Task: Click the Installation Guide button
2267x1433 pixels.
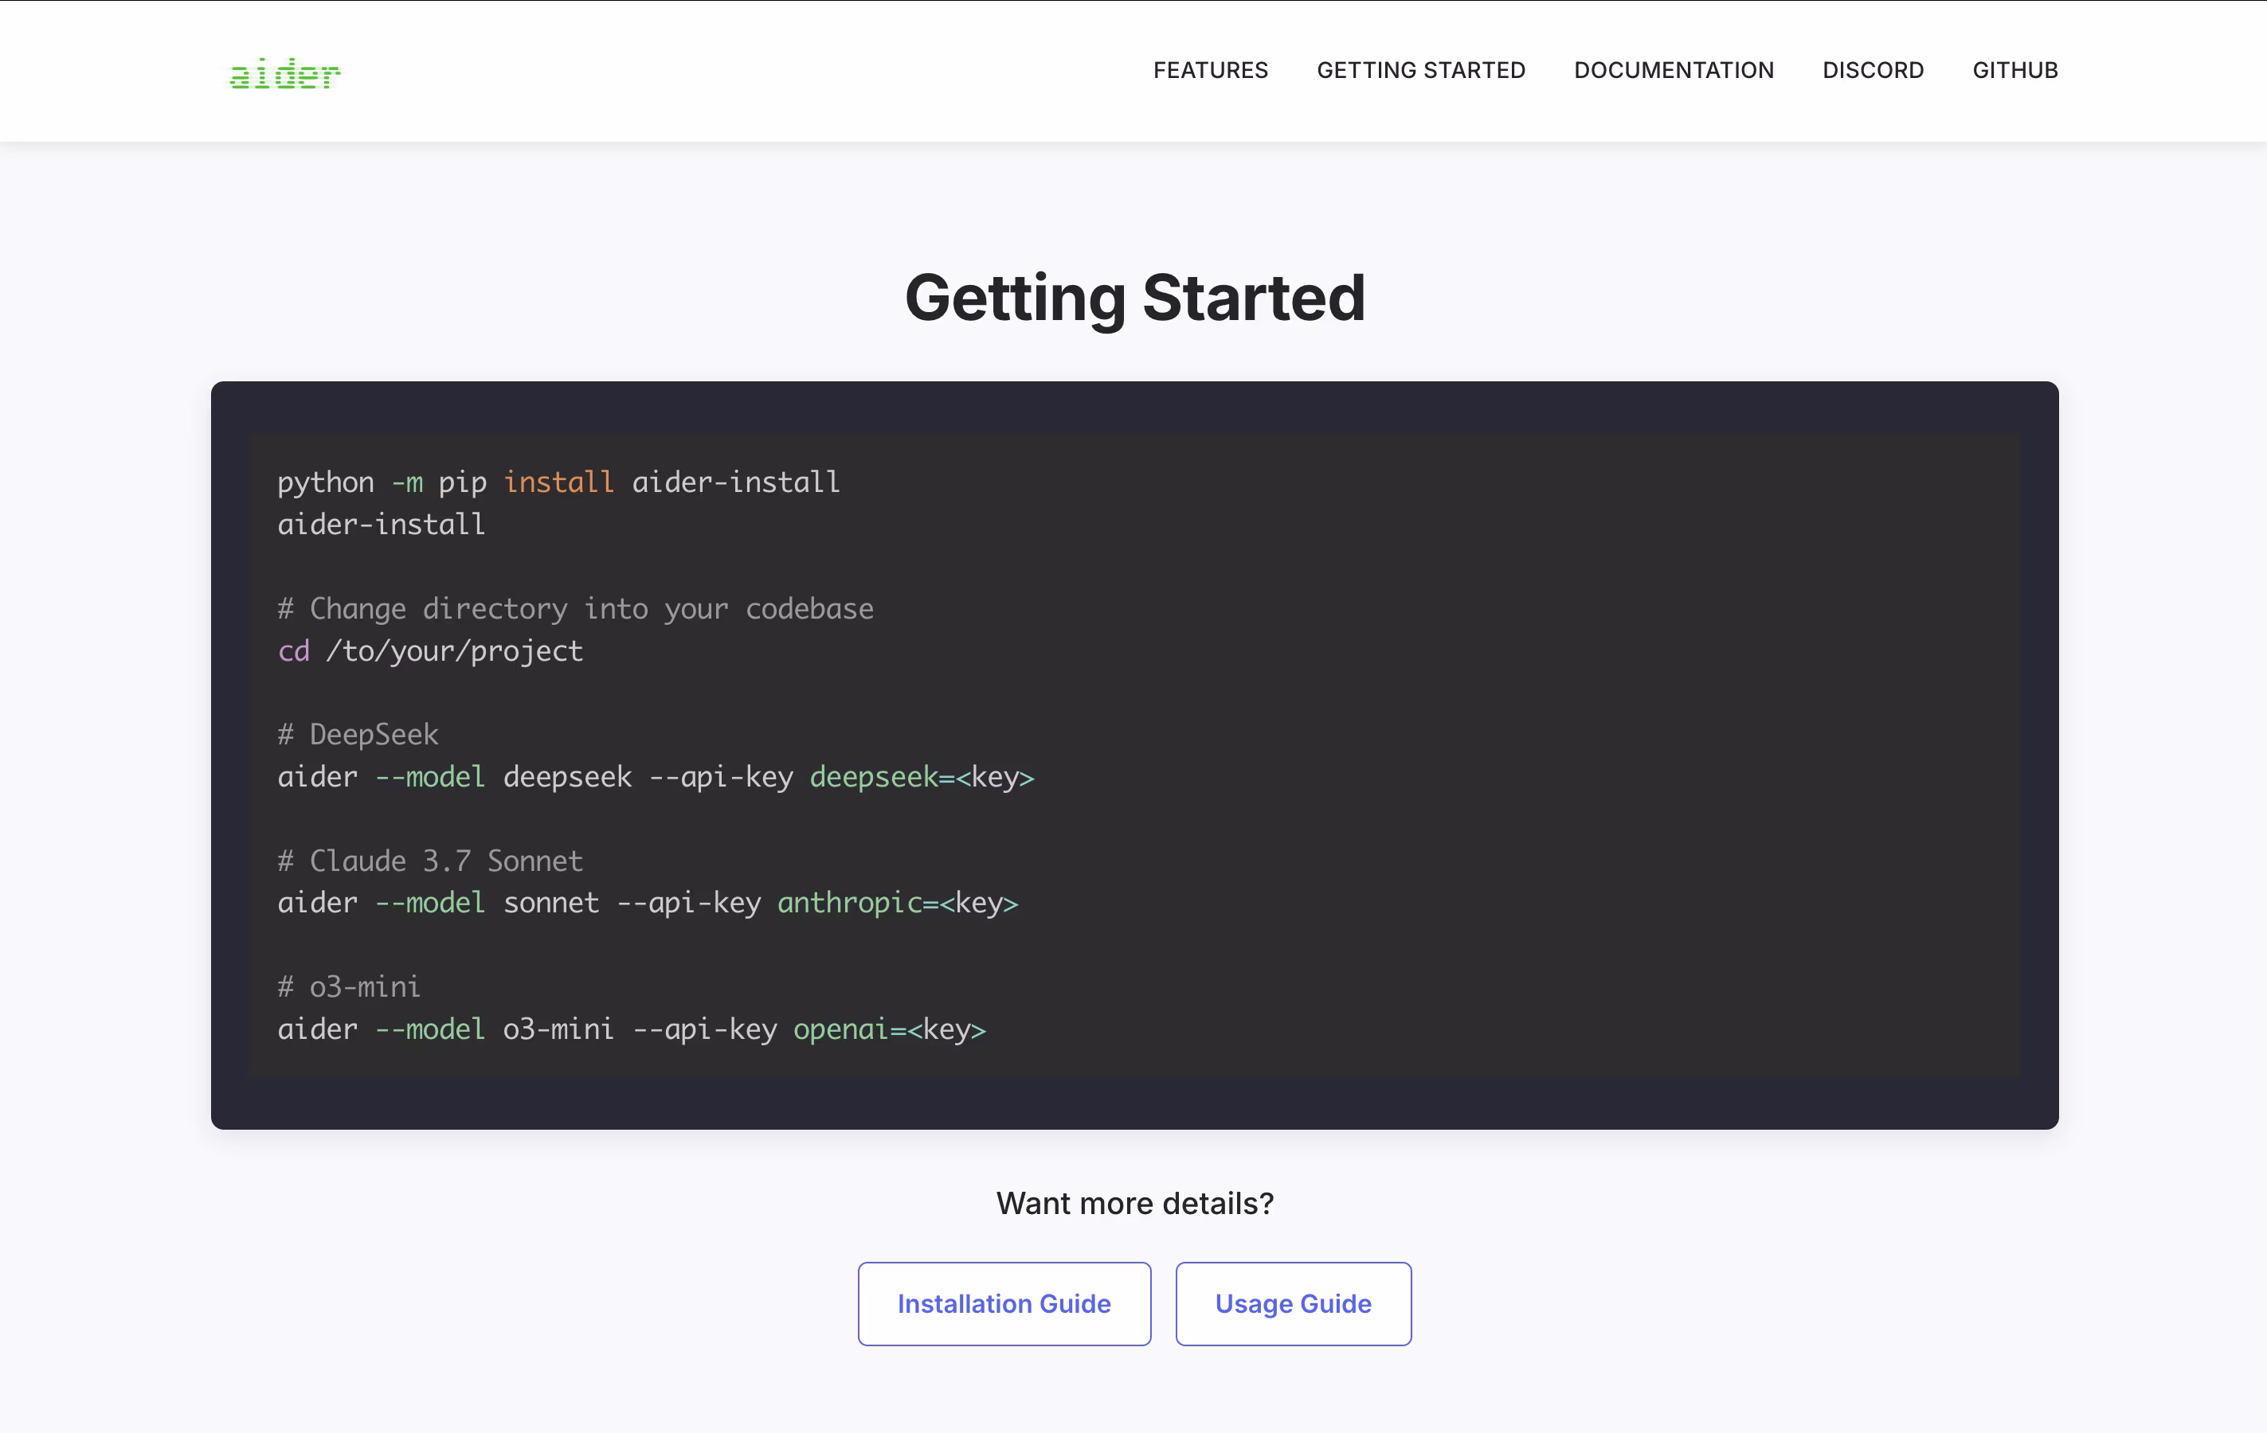Action: (1004, 1303)
